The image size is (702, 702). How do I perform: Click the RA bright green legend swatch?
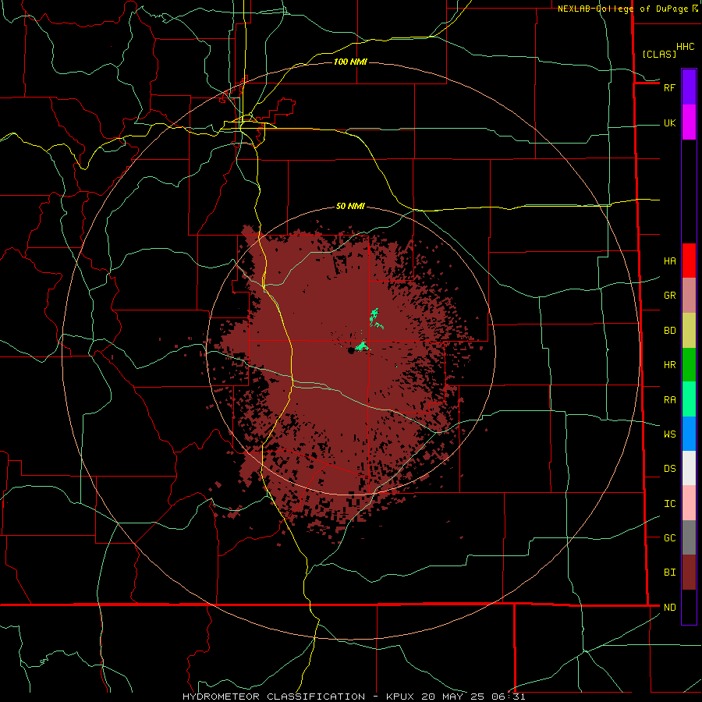tap(689, 399)
